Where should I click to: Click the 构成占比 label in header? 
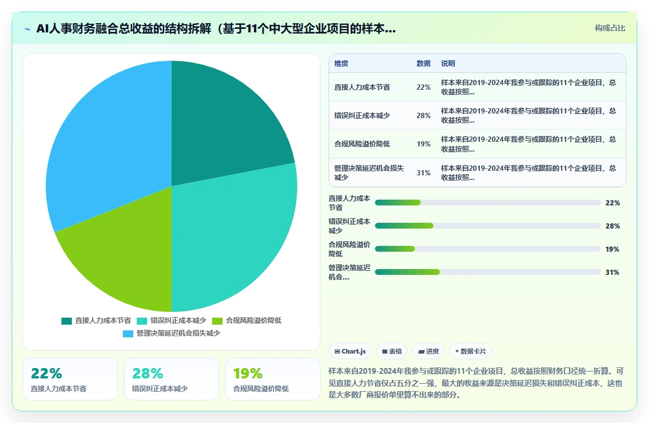610,28
